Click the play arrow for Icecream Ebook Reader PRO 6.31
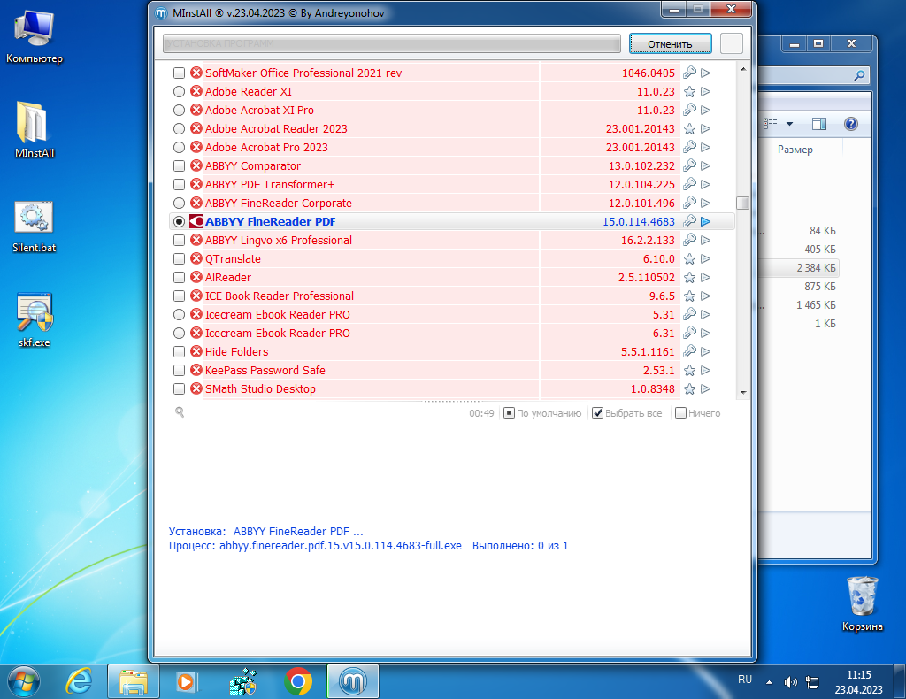The height and width of the screenshot is (699, 906). (x=705, y=333)
